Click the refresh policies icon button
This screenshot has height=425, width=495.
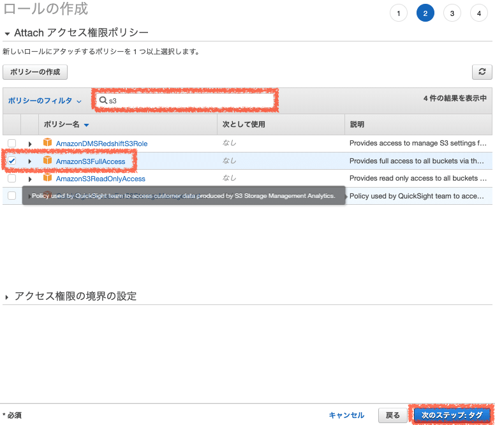coord(482,72)
